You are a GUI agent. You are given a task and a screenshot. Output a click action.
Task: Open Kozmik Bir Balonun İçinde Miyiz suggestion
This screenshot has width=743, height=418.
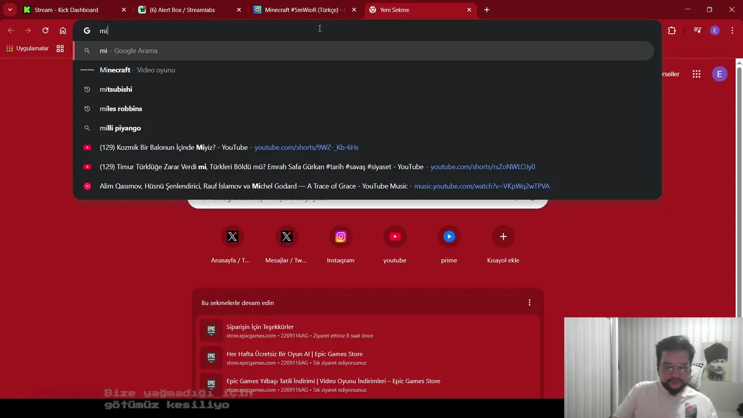[364, 147]
